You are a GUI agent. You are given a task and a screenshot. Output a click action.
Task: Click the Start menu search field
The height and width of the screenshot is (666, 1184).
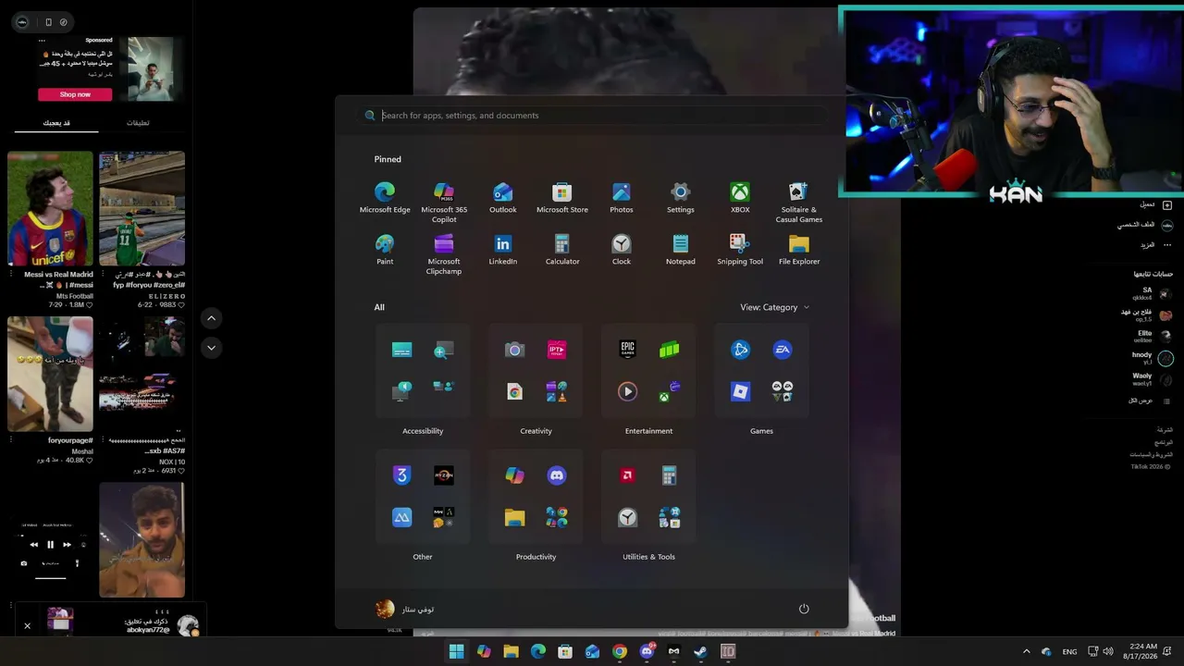click(592, 116)
